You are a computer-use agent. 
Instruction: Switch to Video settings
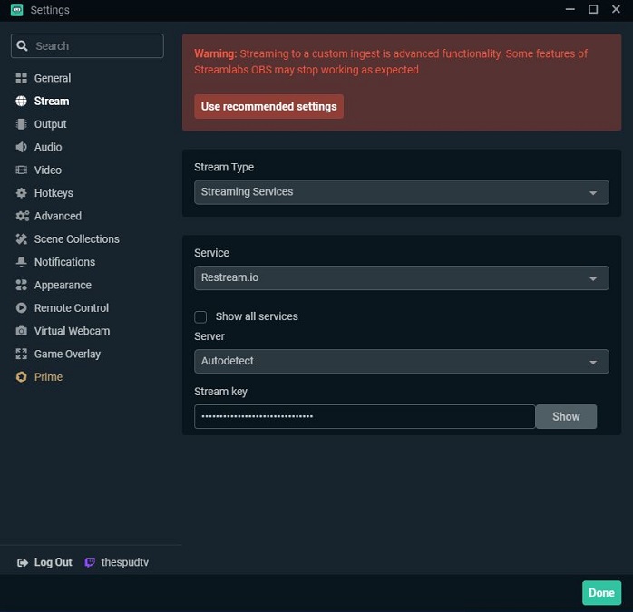click(48, 170)
